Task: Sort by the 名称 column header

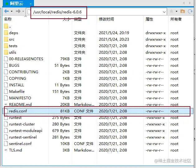Action: tap(8, 19)
